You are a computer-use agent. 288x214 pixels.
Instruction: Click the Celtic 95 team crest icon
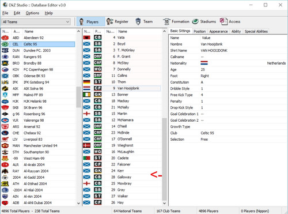(5, 44)
